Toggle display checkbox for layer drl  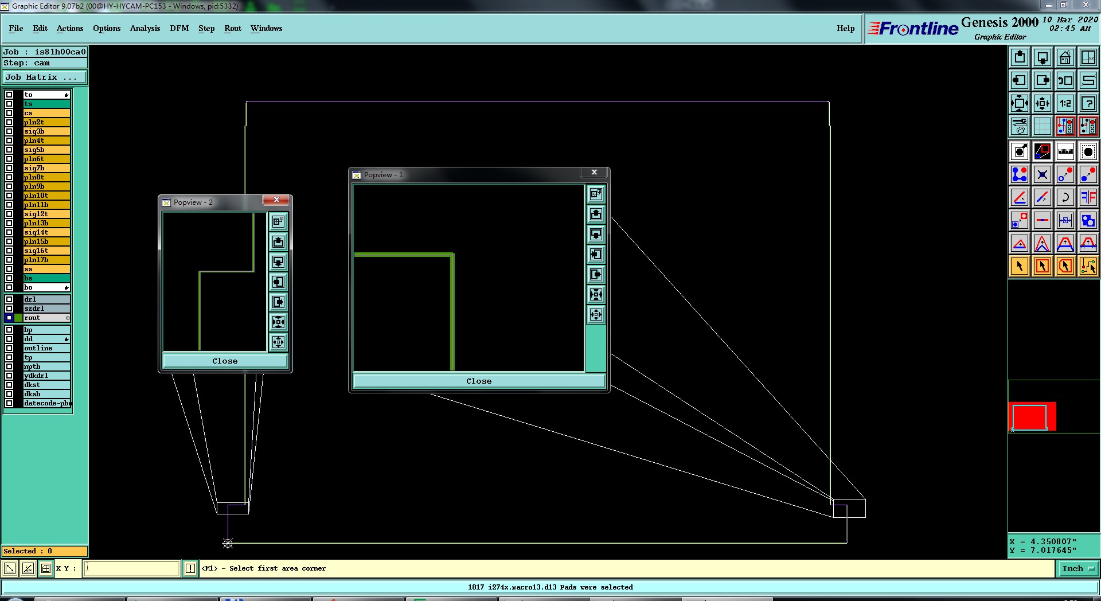[9, 299]
